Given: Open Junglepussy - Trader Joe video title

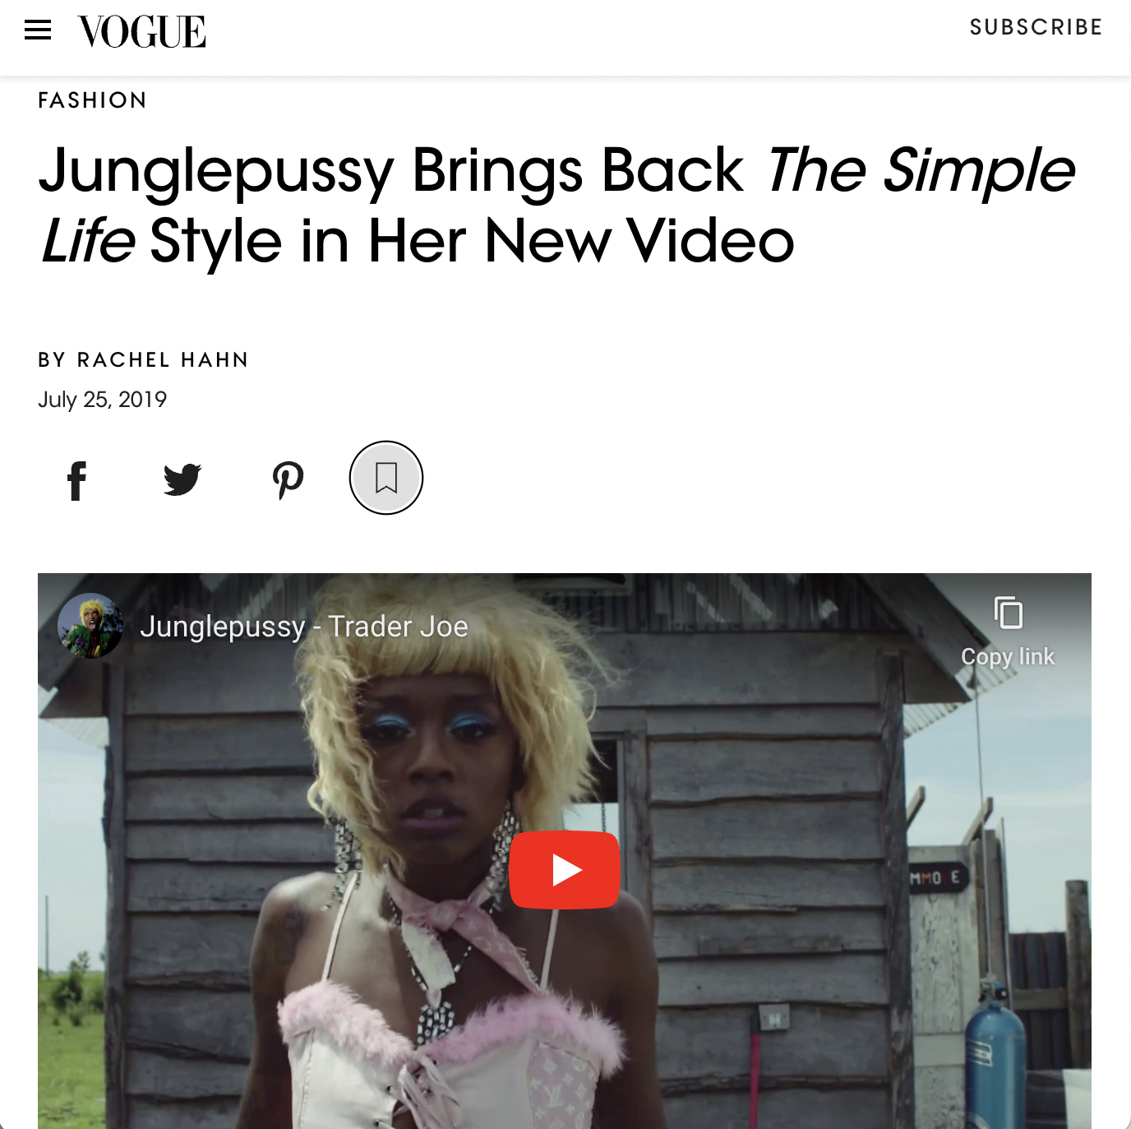Looking at the screenshot, I should tap(304, 627).
